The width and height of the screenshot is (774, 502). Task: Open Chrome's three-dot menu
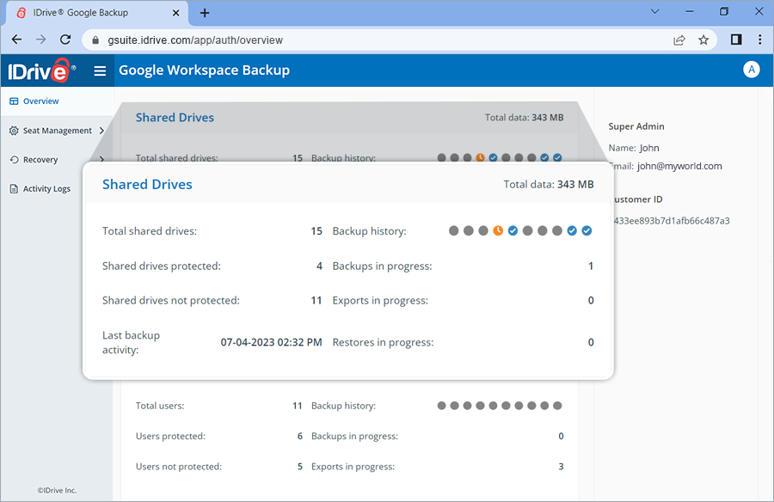click(x=760, y=40)
